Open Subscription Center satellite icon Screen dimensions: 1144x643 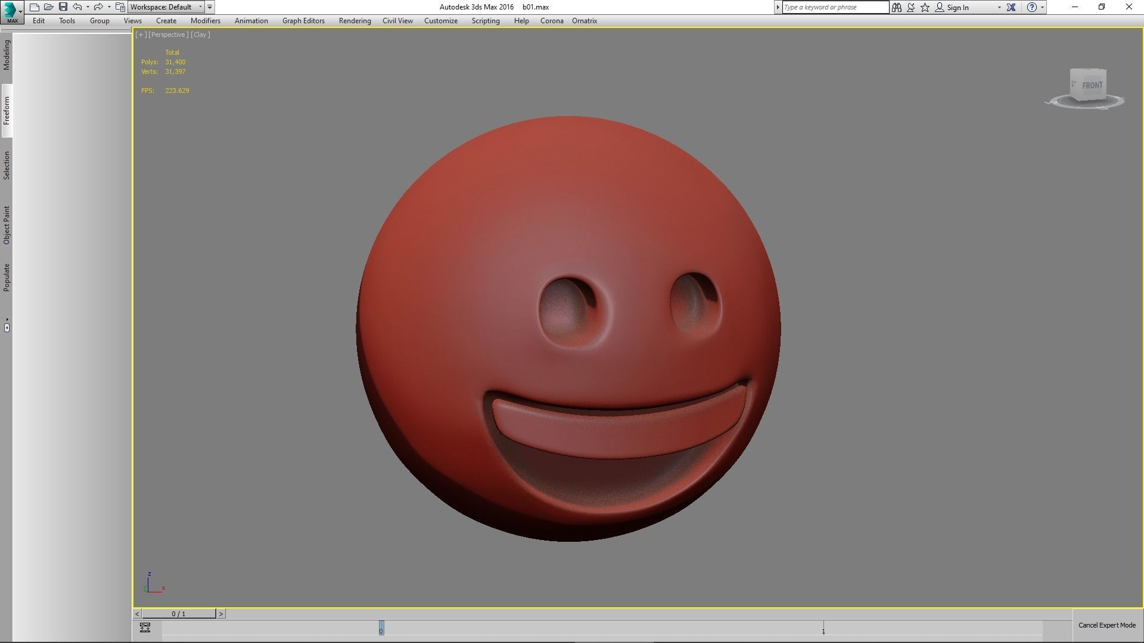911,7
